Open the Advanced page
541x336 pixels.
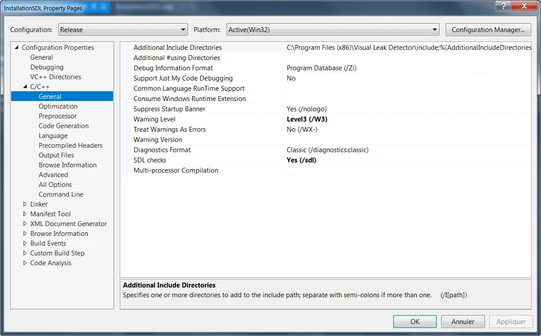point(53,175)
